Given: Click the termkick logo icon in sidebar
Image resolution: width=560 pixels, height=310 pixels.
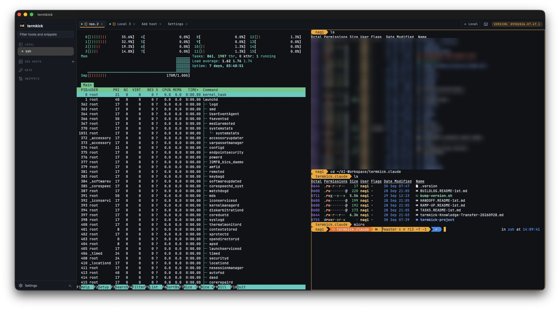Looking at the screenshot, I should [x=22, y=26].
